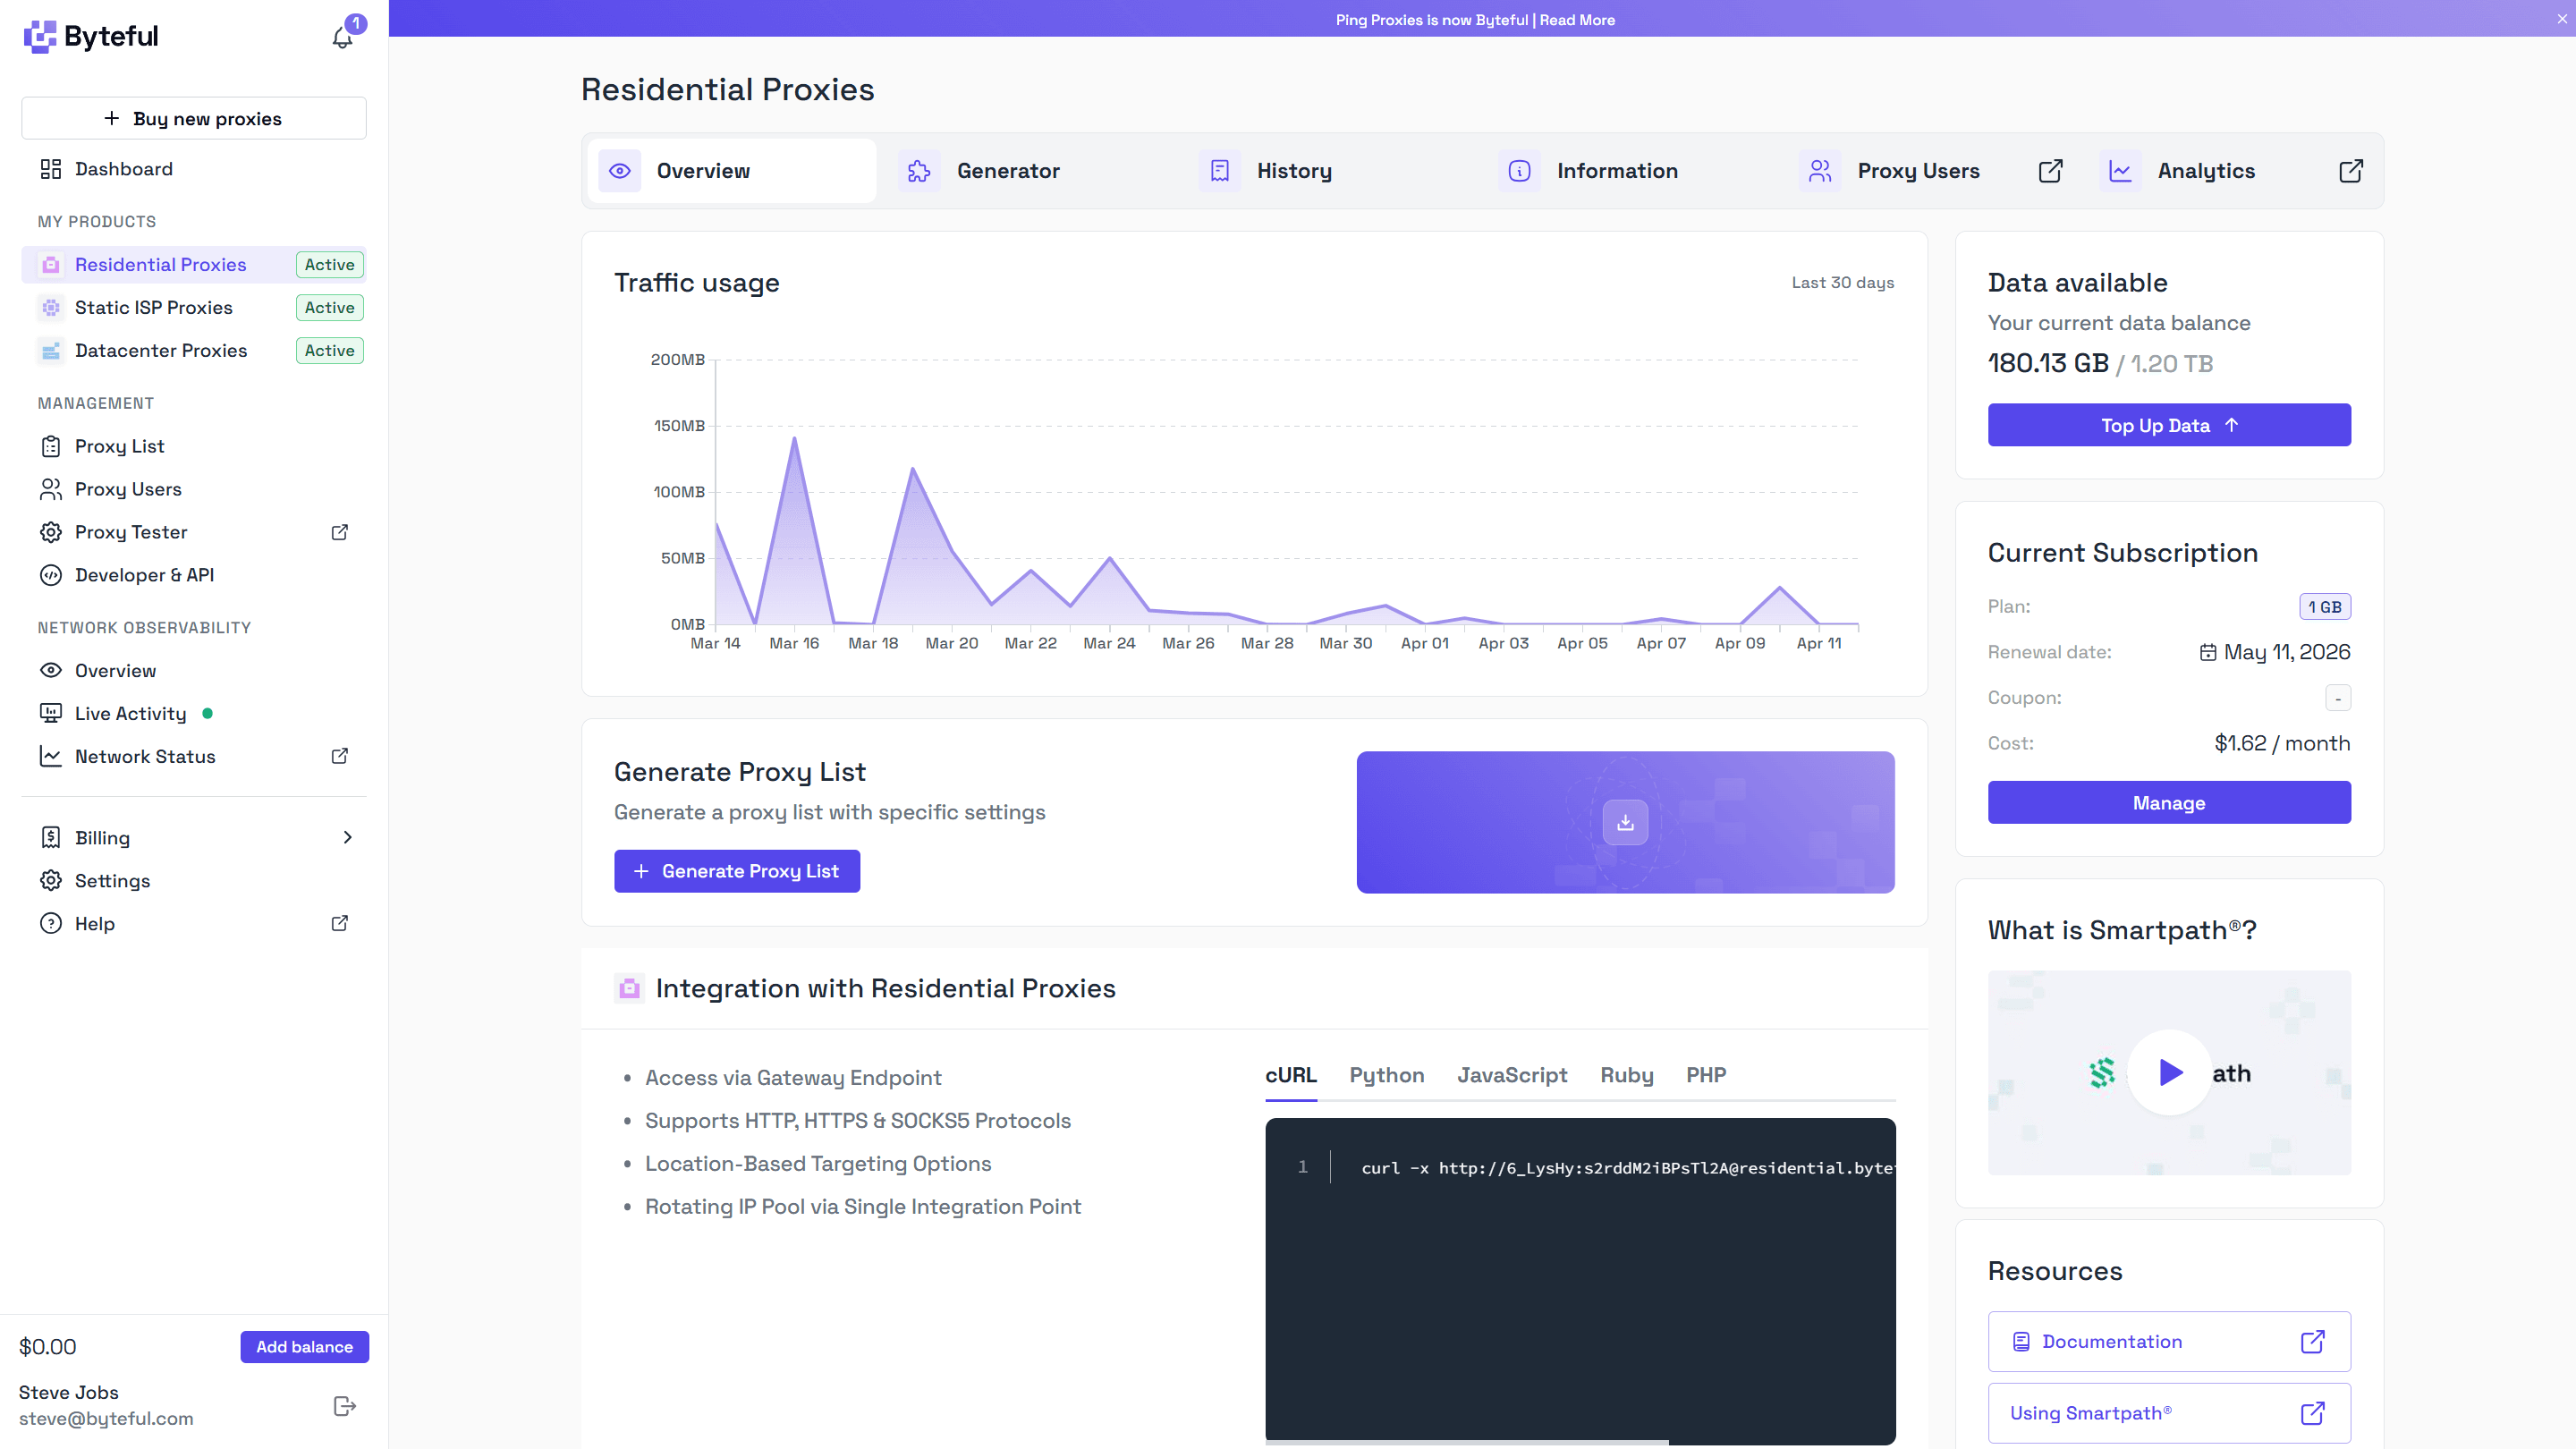Open the History tab
This screenshot has width=2576, height=1449.
point(1333,171)
